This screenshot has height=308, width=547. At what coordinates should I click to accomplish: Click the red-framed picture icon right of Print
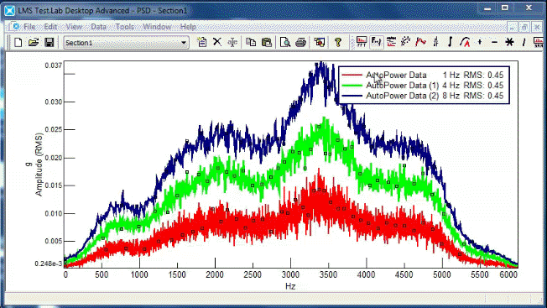tap(319, 43)
